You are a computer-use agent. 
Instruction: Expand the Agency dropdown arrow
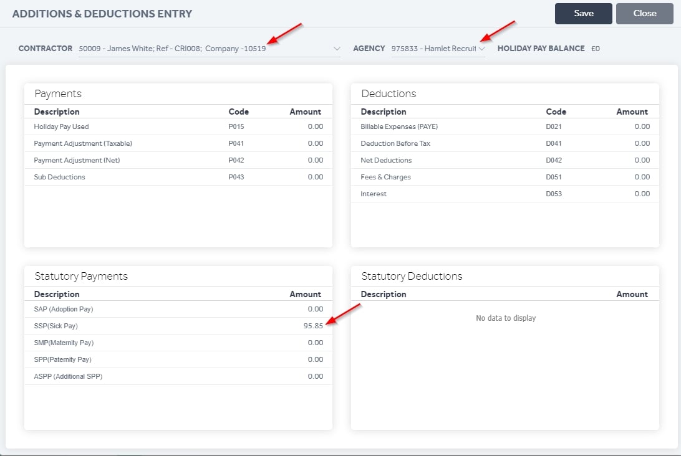[x=481, y=49]
